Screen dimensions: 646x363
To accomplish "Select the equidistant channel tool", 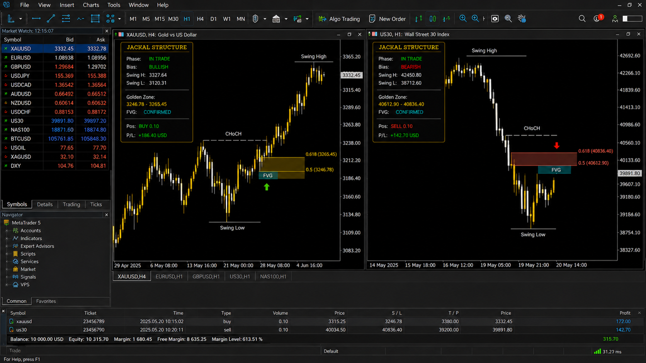I will click(66, 19).
